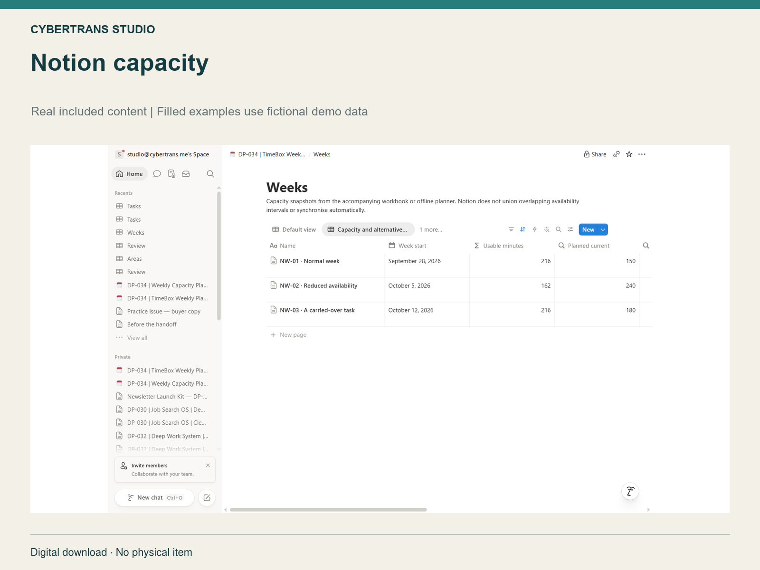Open the Usable minutes column header menu
The height and width of the screenshot is (570, 760).
tap(512, 246)
